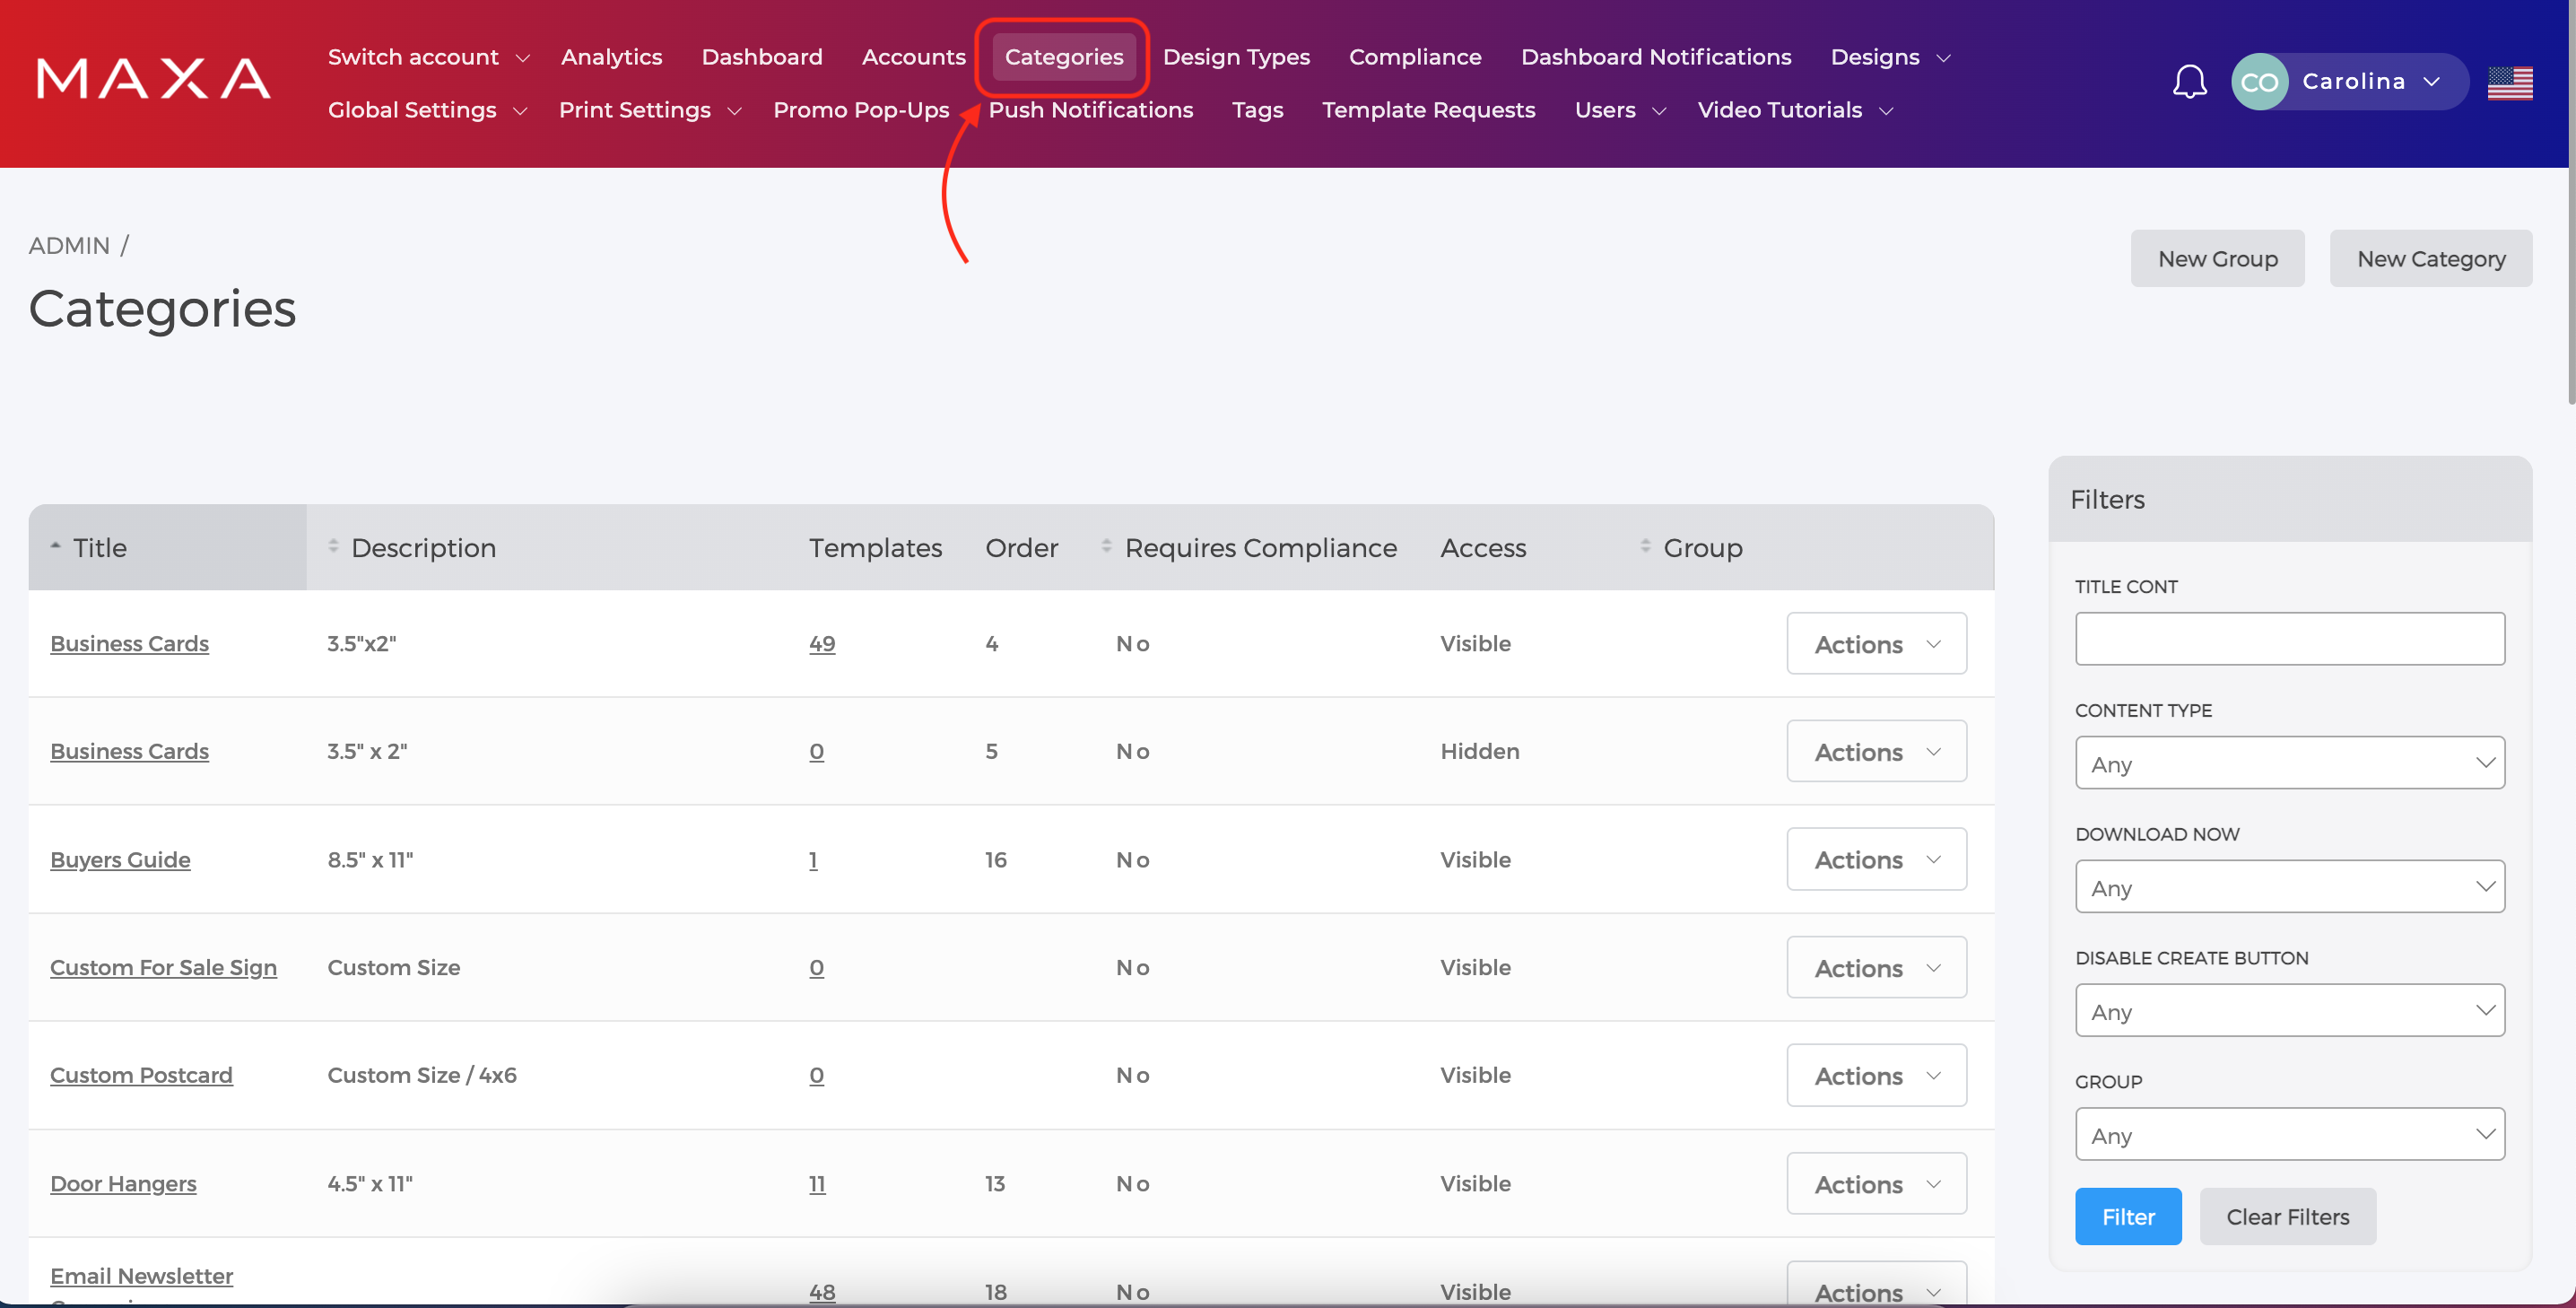Open the Download Now filter dropdown
Viewport: 2576px width, 1308px height.
(x=2289, y=887)
